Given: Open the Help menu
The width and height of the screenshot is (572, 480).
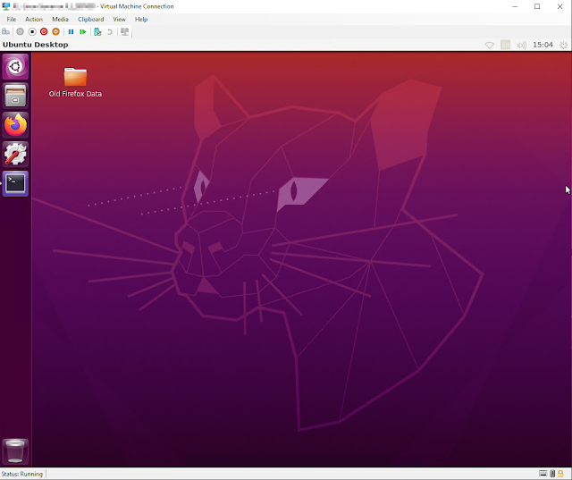Looking at the screenshot, I should 141,20.
